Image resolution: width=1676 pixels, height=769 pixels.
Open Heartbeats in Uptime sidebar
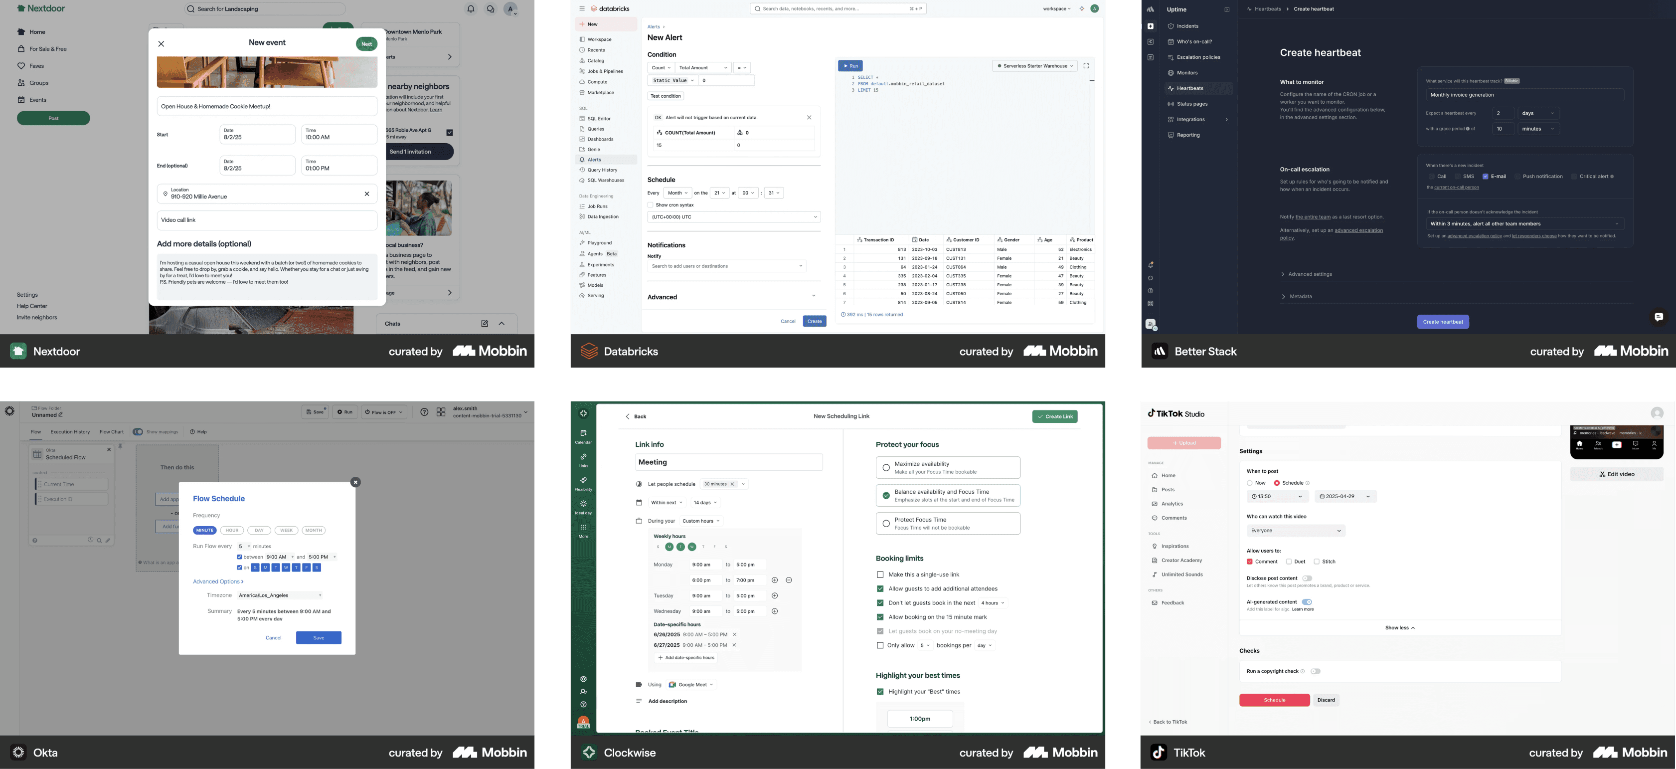point(1190,89)
